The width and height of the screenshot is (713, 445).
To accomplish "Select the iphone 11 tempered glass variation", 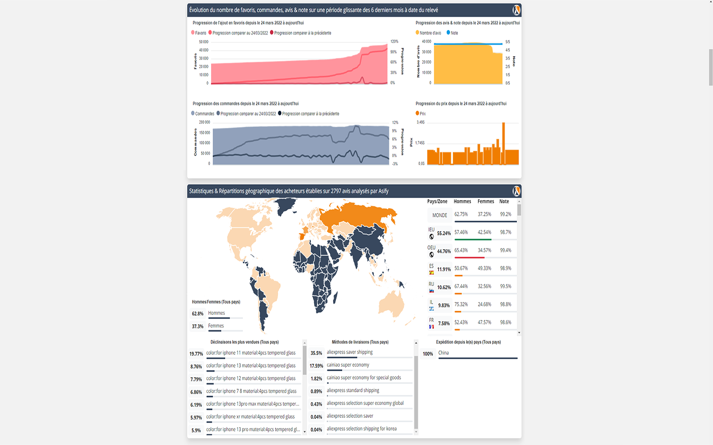I will (x=251, y=353).
